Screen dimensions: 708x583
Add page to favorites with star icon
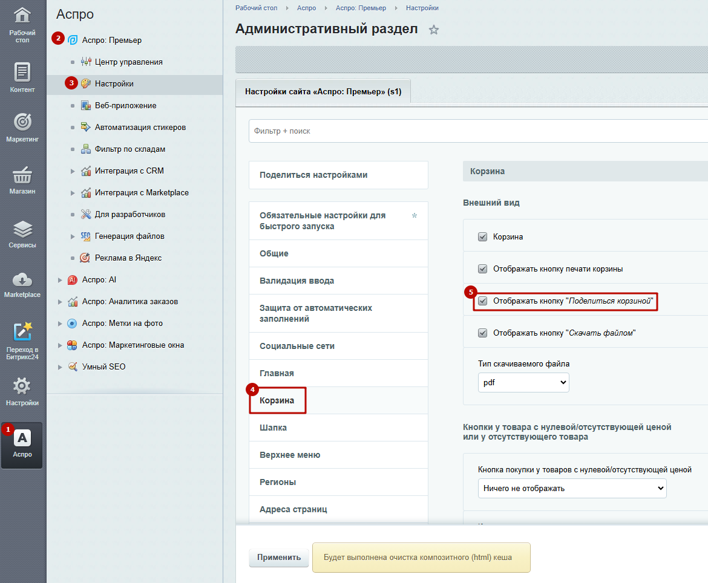point(433,30)
